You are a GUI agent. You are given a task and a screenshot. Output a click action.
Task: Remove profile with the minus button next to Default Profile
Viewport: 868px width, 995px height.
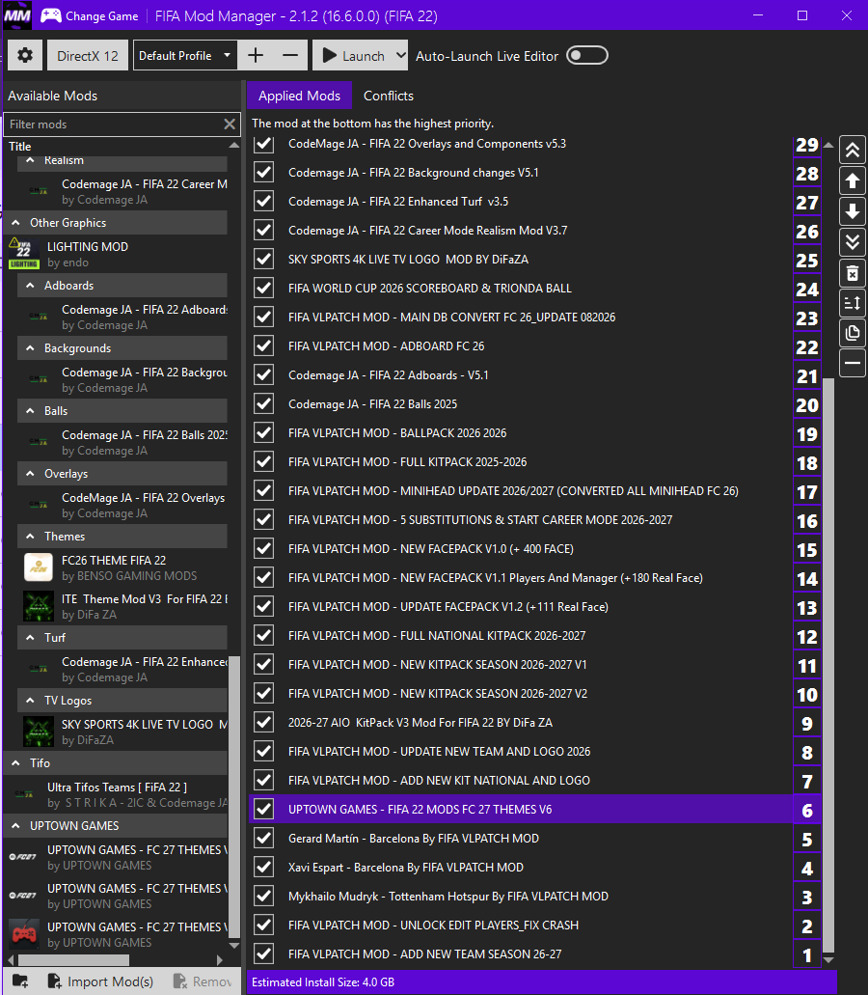(290, 55)
